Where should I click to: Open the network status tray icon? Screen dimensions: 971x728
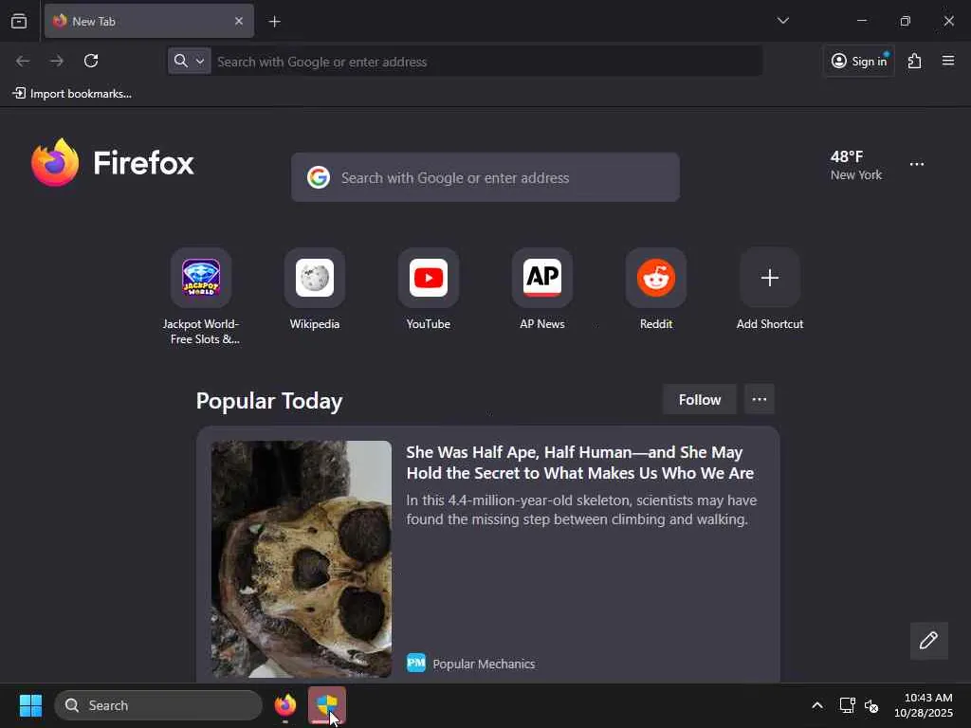[x=847, y=705]
